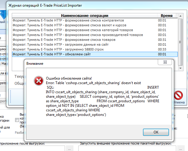Click the red Отмена cancel icon
This screenshot has height=151, width=188.
coord(178,95)
